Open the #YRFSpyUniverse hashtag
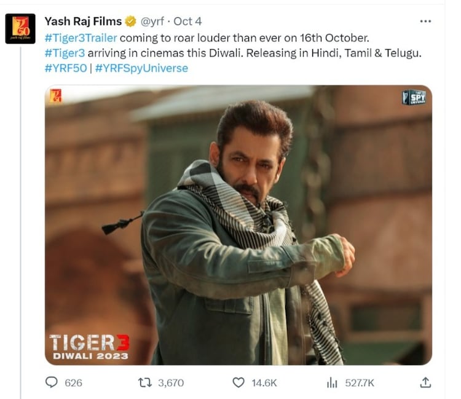 click(141, 68)
